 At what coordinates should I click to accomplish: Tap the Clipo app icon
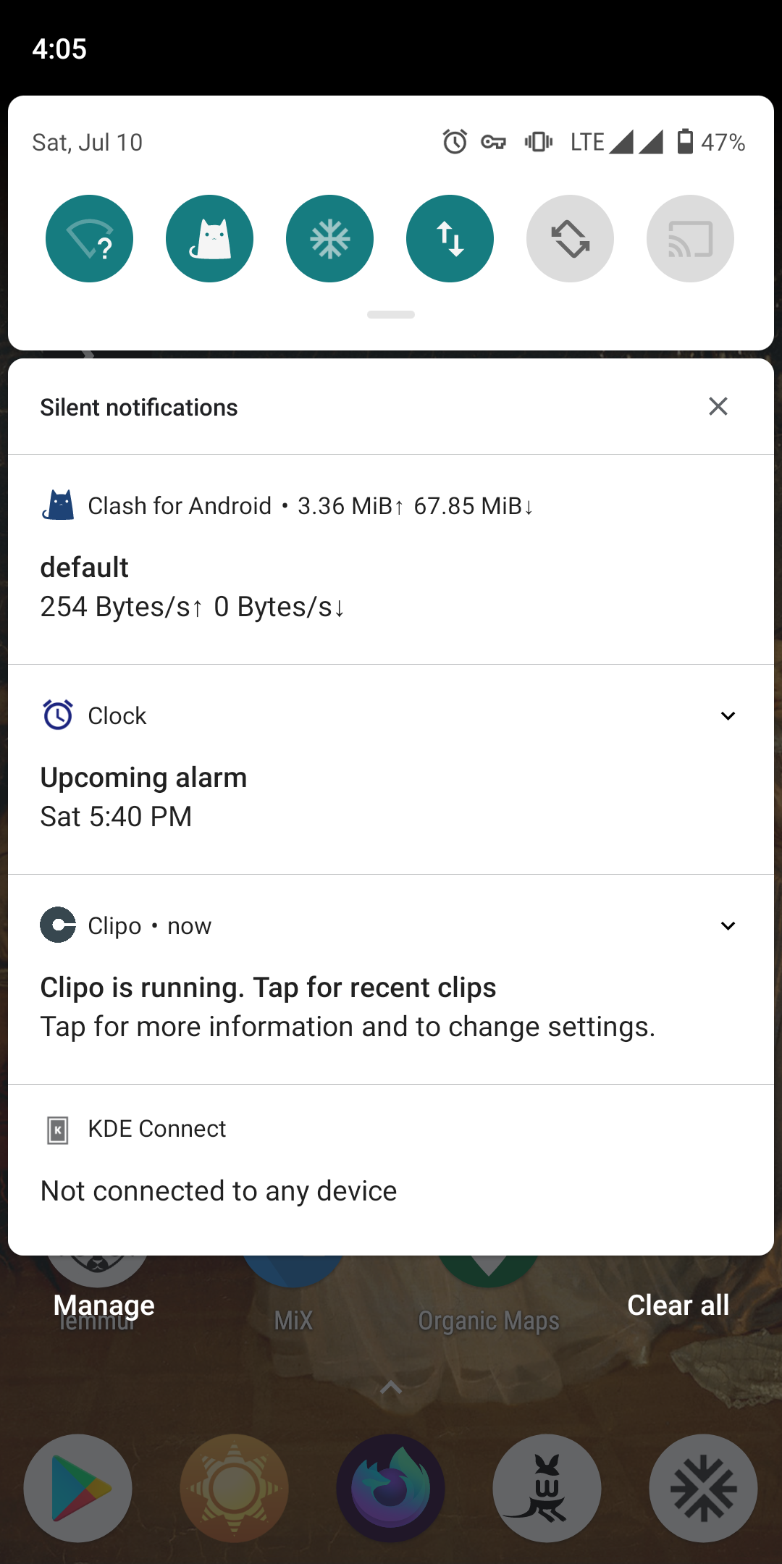coord(58,925)
